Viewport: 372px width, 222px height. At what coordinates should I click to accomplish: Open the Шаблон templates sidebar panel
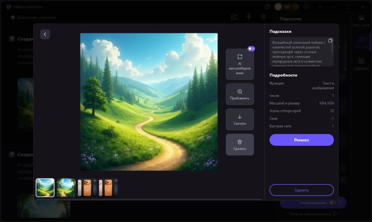point(361,63)
